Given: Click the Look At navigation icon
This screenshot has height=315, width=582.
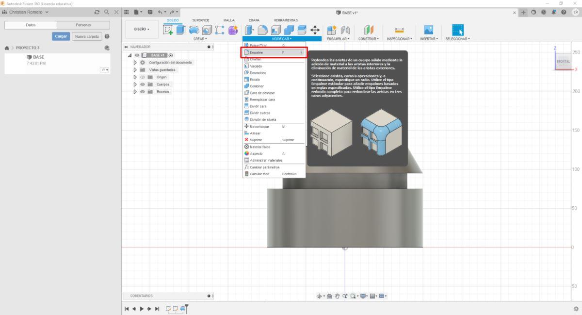Looking at the screenshot, I should [328, 296].
